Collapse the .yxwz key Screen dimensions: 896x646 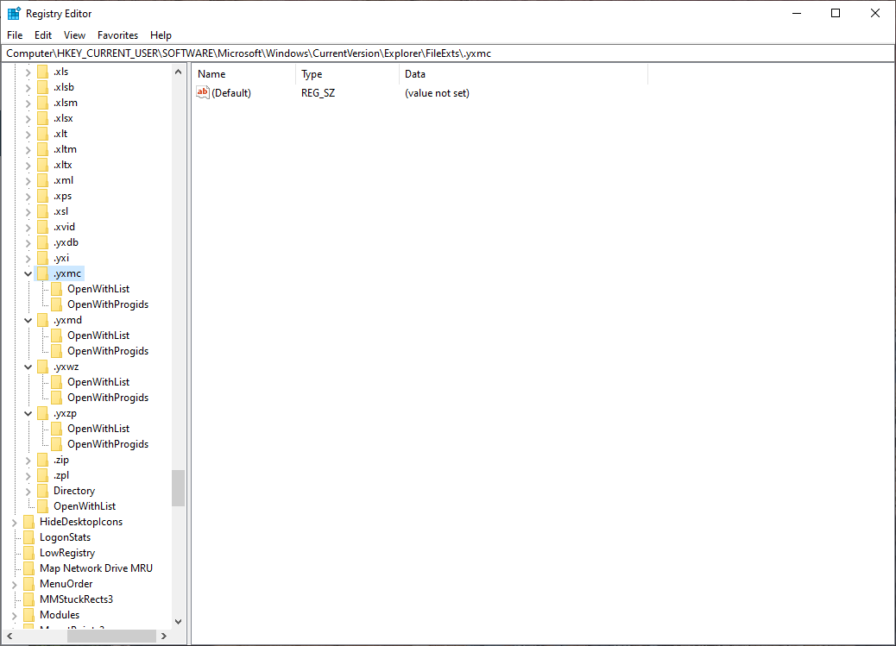point(28,366)
